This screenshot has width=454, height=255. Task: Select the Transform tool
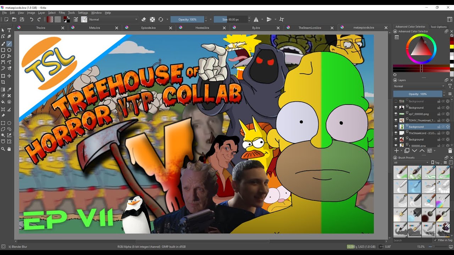[3, 76]
